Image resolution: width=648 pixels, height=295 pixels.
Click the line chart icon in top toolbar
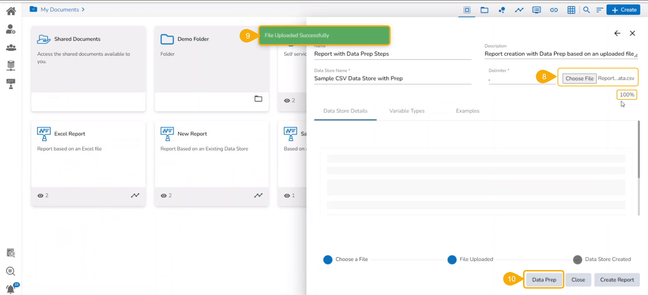519,10
